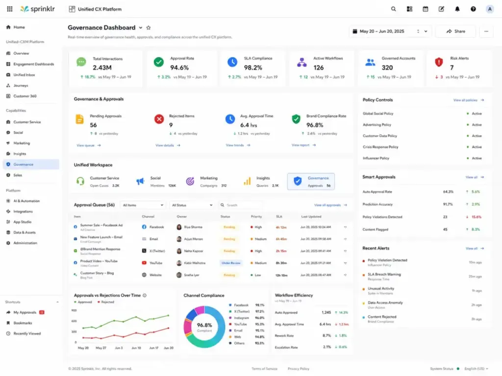Click the Customer Service headset icon
The image size is (502, 376).
80,181
